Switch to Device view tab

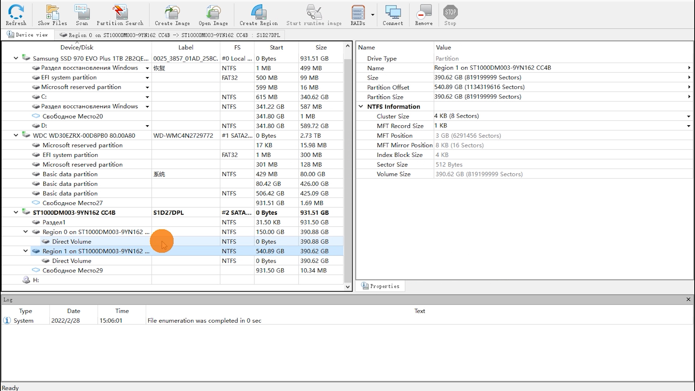tap(28, 35)
